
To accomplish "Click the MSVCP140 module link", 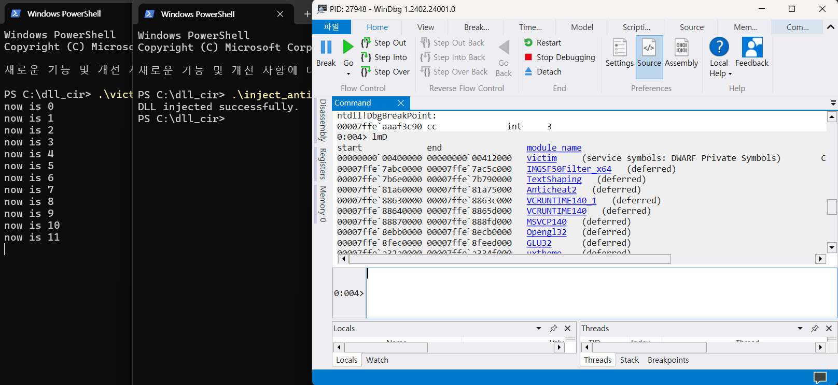I will (547, 222).
